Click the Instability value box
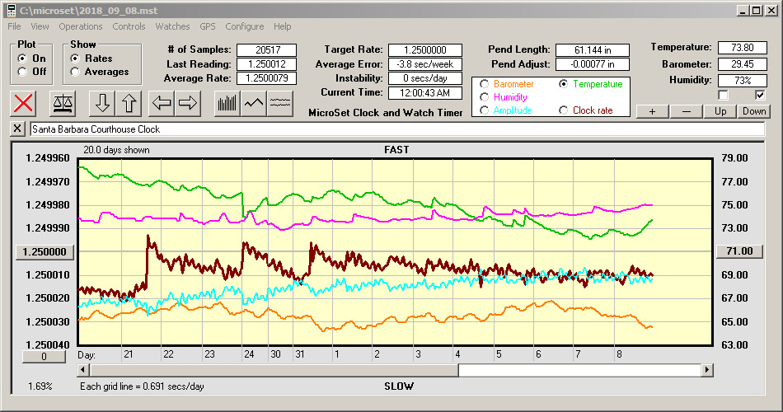Image resolution: width=783 pixels, height=412 pixels. tap(425, 78)
